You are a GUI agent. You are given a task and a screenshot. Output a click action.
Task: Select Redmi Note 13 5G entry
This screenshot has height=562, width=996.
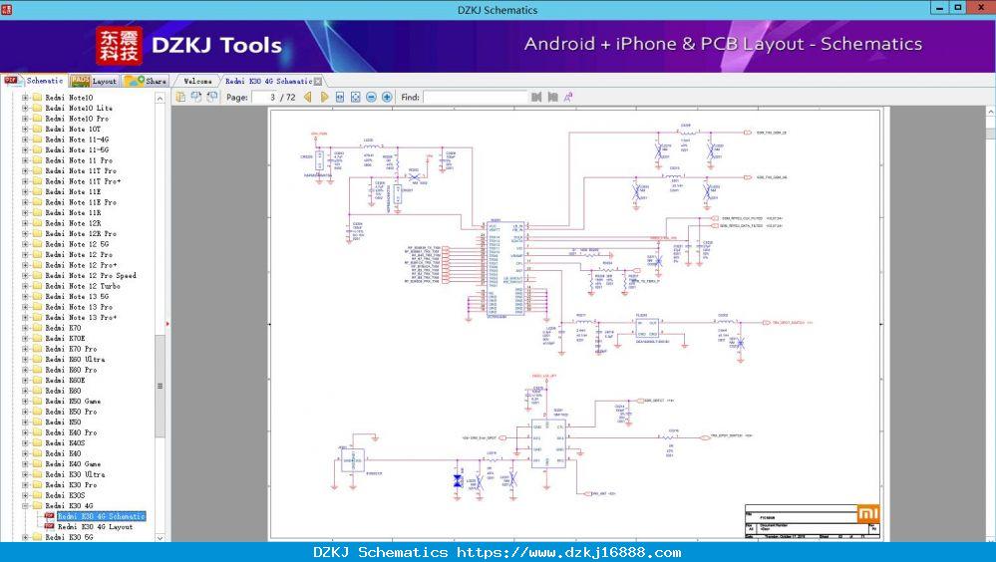(77, 297)
